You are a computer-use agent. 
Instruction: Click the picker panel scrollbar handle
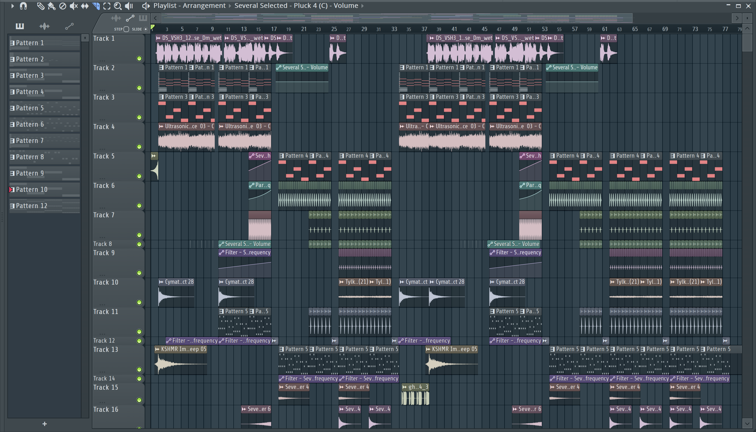[85, 38]
